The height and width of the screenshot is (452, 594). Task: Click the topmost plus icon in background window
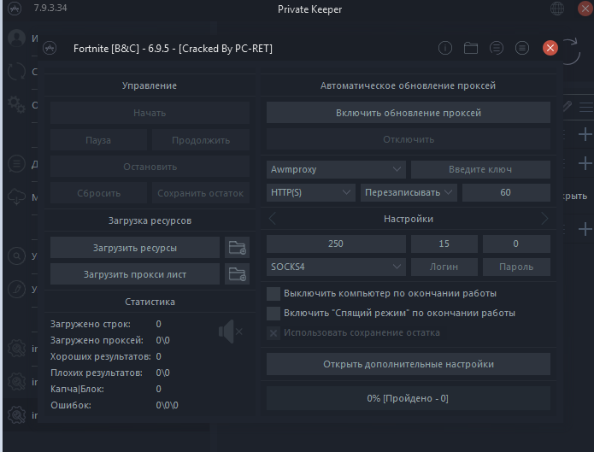point(585,134)
